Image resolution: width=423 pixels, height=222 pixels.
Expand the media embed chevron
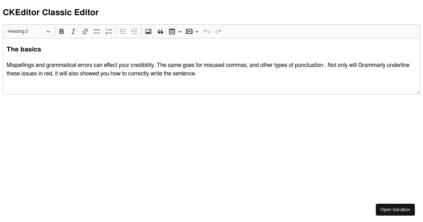click(x=197, y=31)
